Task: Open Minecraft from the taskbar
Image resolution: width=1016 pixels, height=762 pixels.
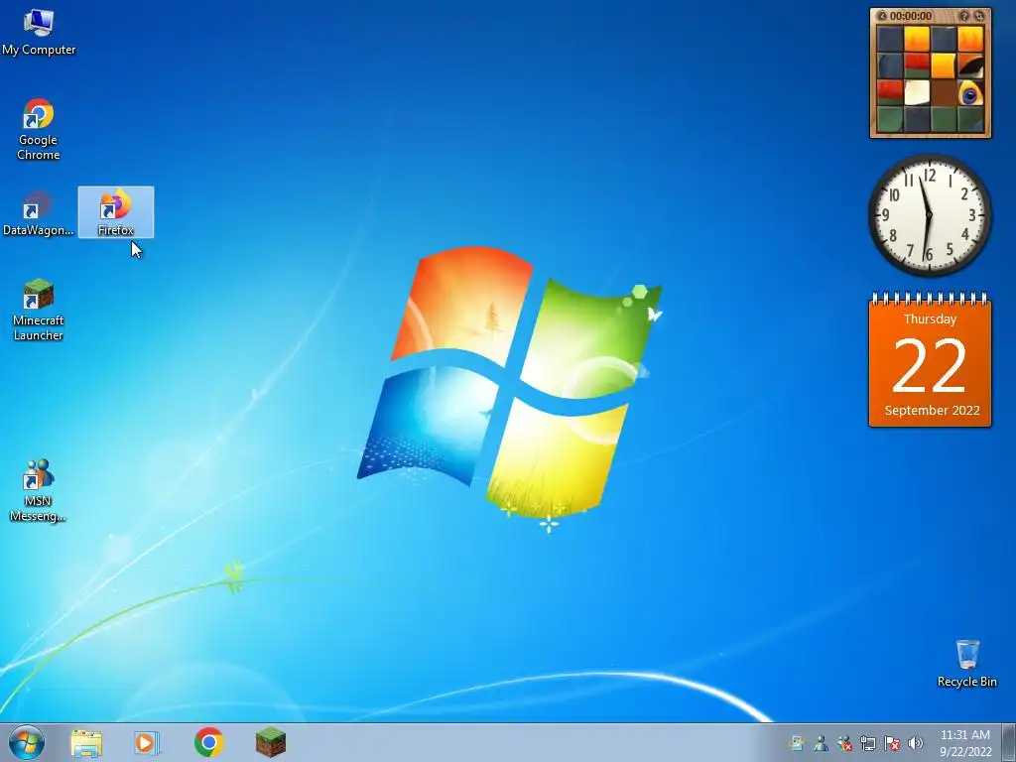Action: pyautogui.click(x=270, y=742)
